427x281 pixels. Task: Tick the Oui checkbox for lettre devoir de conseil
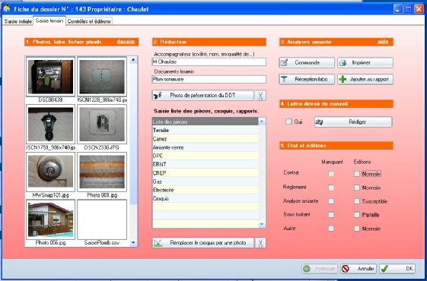288,122
